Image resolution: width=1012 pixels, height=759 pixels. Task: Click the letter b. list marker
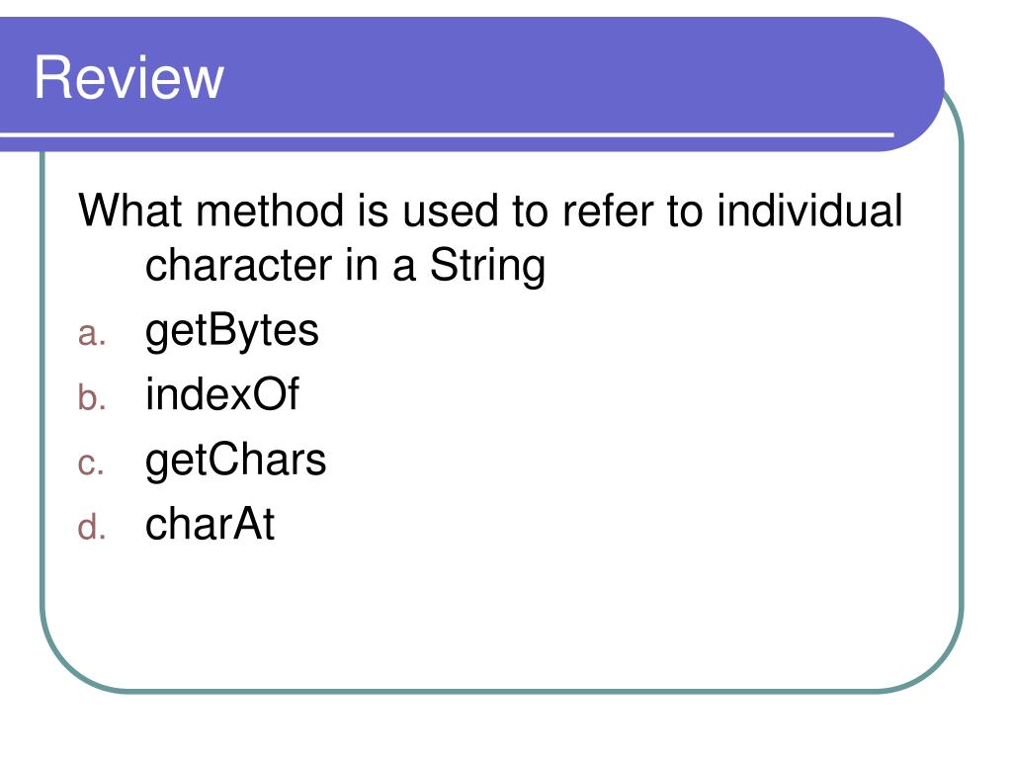pyautogui.click(x=92, y=396)
